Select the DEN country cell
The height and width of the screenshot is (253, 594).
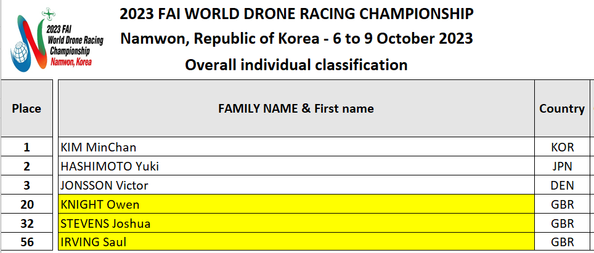(561, 185)
